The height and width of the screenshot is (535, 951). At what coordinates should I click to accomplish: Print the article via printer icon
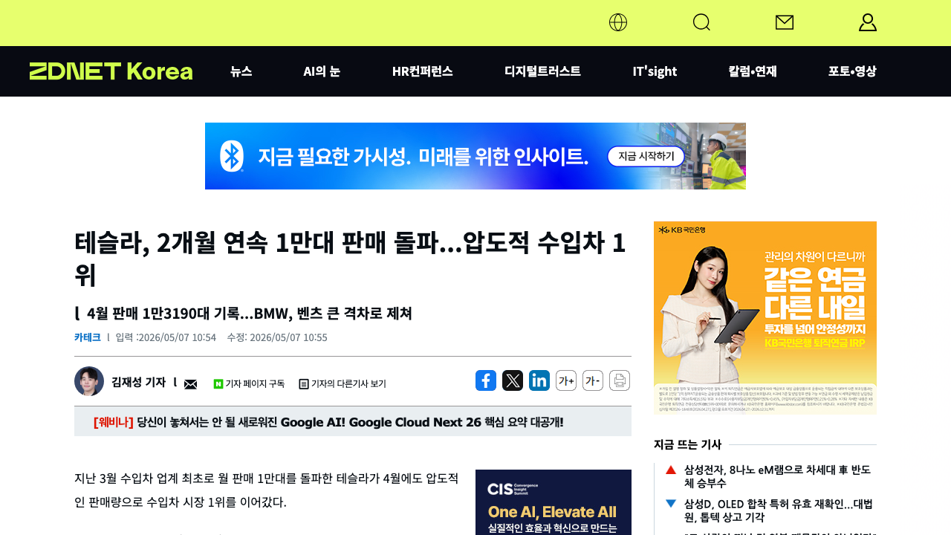click(x=620, y=380)
